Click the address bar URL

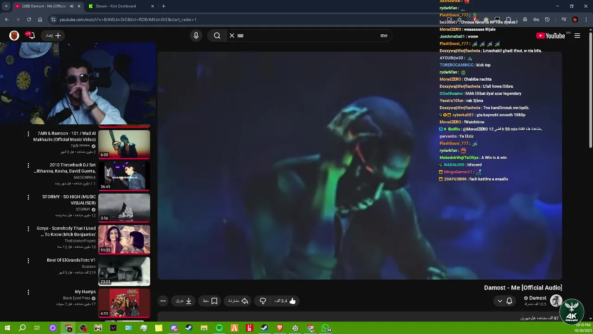pyautogui.click(x=128, y=19)
